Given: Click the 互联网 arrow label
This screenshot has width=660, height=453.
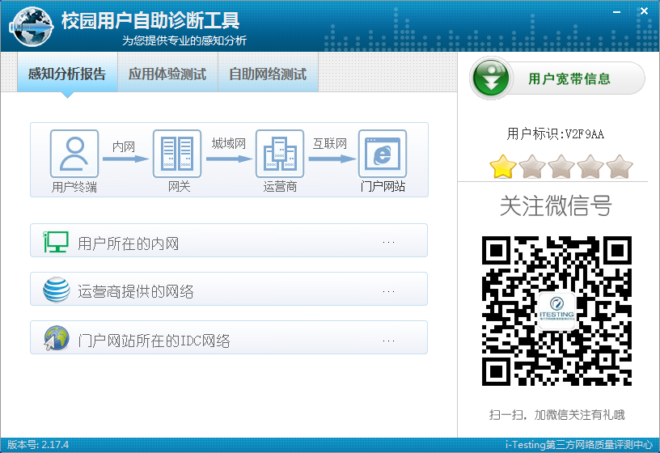Looking at the screenshot, I should click(x=329, y=143).
